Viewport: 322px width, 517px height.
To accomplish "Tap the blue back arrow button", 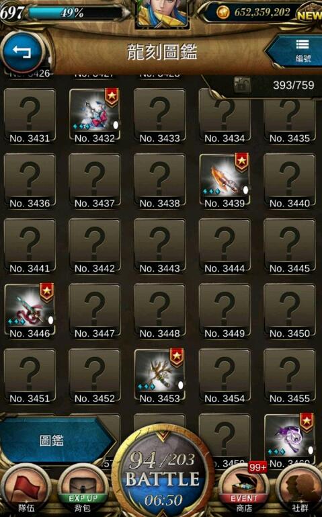I will tap(22, 52).
